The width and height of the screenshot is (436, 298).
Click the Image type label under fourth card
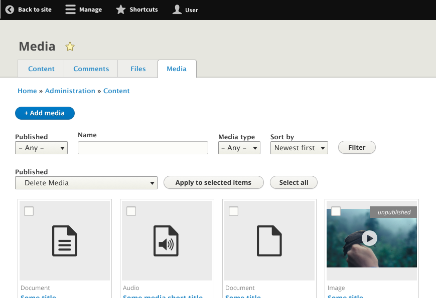336,288
